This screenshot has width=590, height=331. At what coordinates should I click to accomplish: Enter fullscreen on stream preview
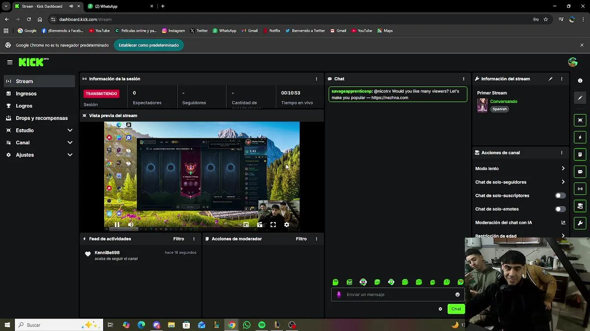pos(273,224)
